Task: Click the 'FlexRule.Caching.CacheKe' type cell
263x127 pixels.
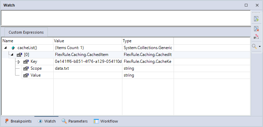Action: (148, 62)
